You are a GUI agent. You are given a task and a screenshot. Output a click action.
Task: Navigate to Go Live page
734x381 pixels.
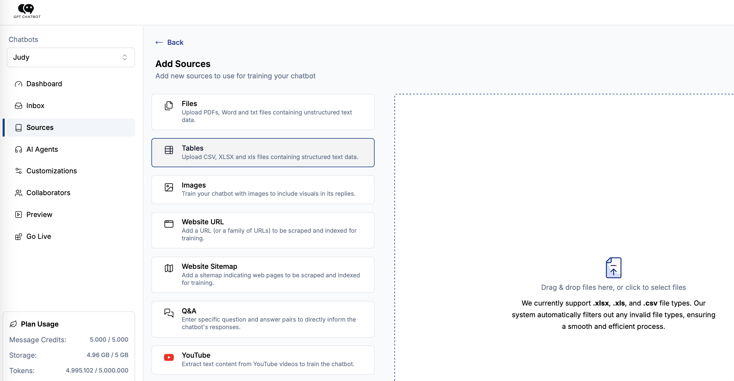[x=39, y=237]
